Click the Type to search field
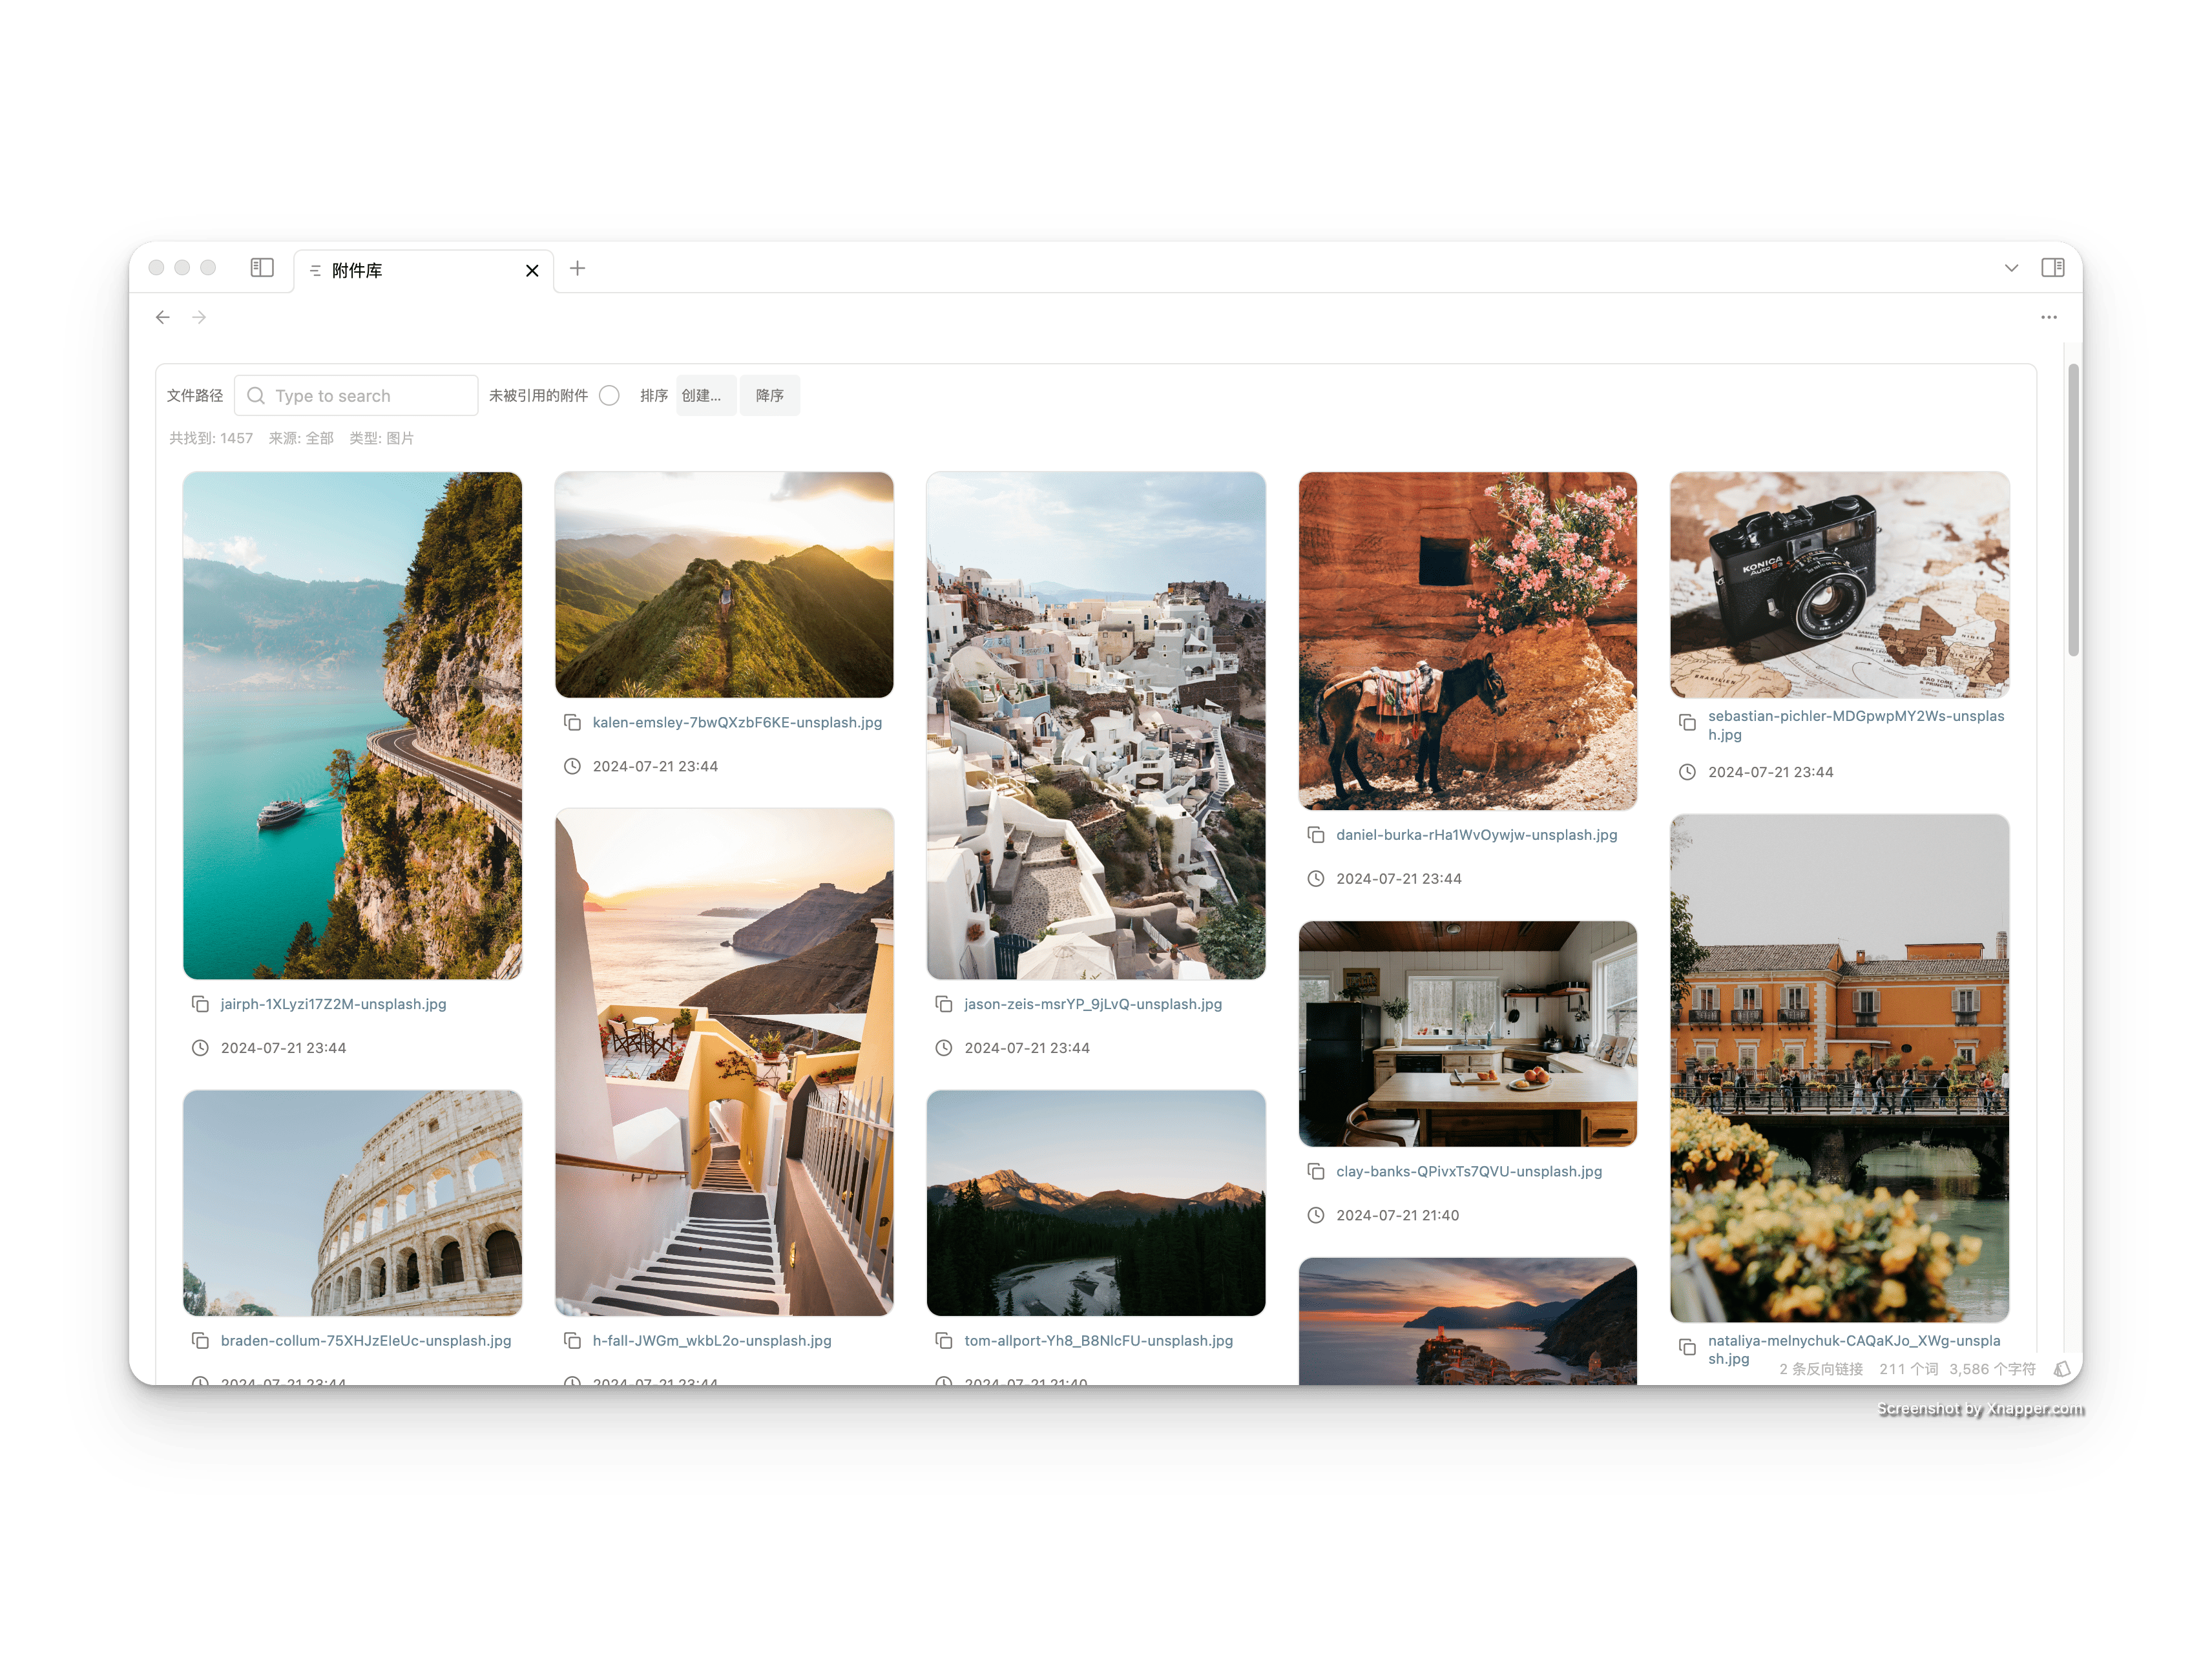2212x1659 pixels. tap(356, 395)
